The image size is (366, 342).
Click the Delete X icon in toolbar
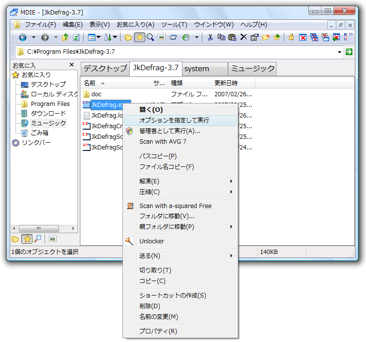pos(243,37)
